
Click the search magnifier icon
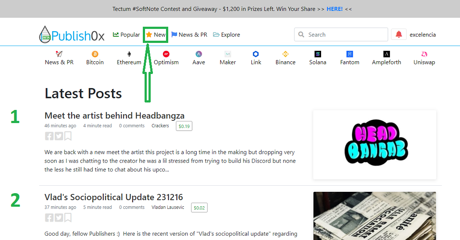[301, 35]
